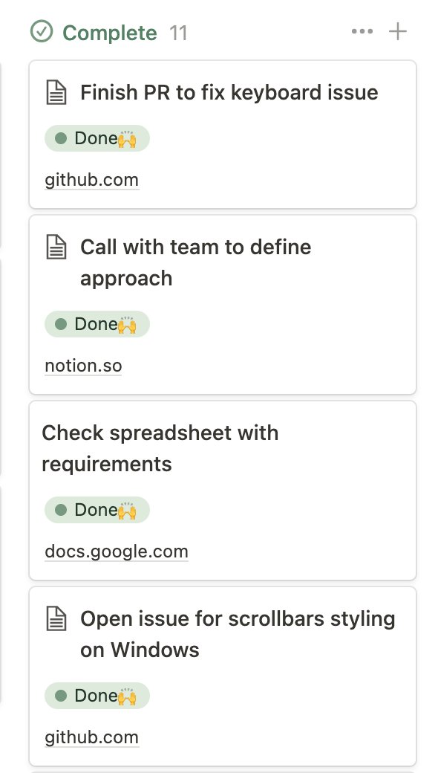Open the github.com link on the scrollbars styling card

[91, 737]
